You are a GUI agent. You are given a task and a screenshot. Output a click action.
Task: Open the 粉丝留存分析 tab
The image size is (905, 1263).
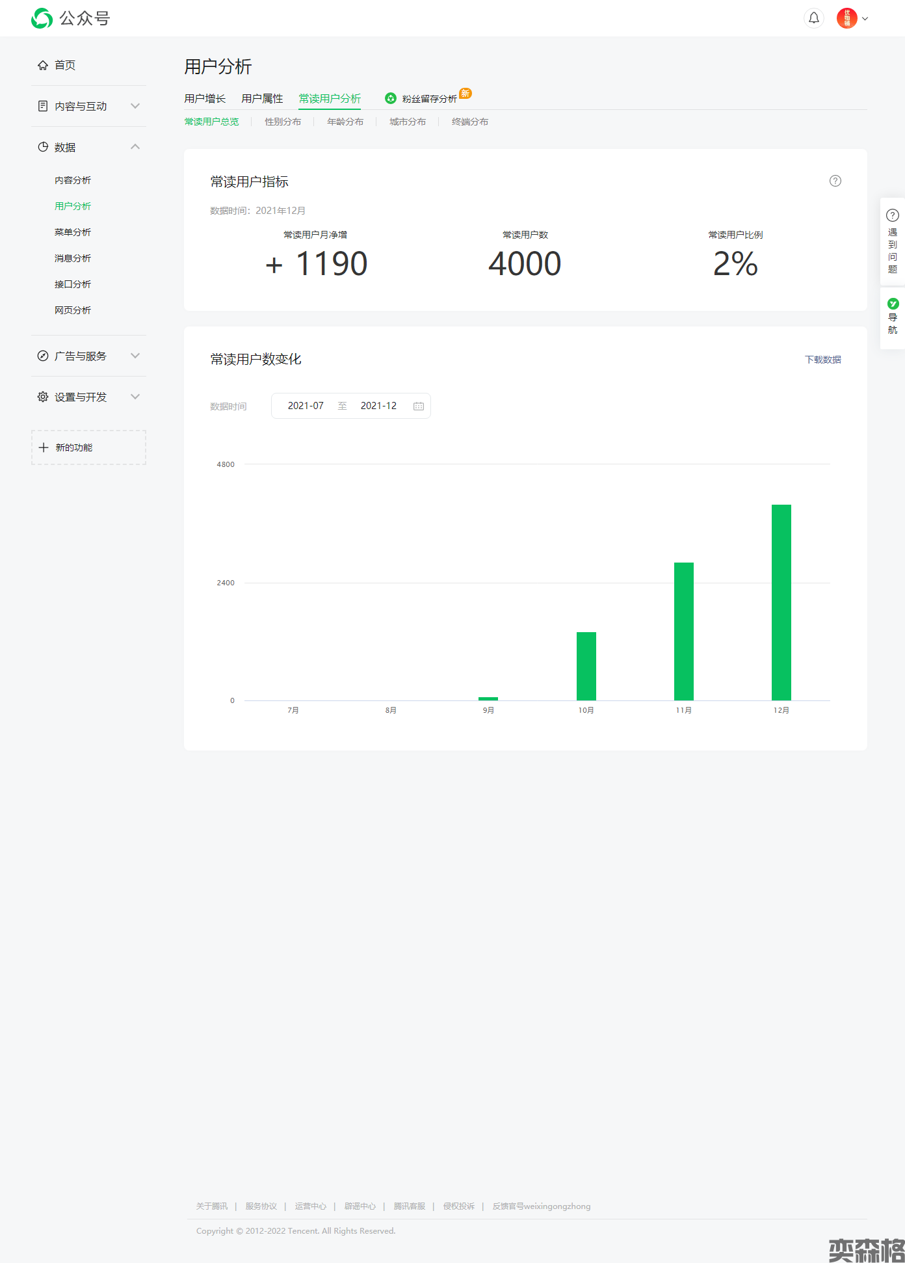[x=428, y=99]
